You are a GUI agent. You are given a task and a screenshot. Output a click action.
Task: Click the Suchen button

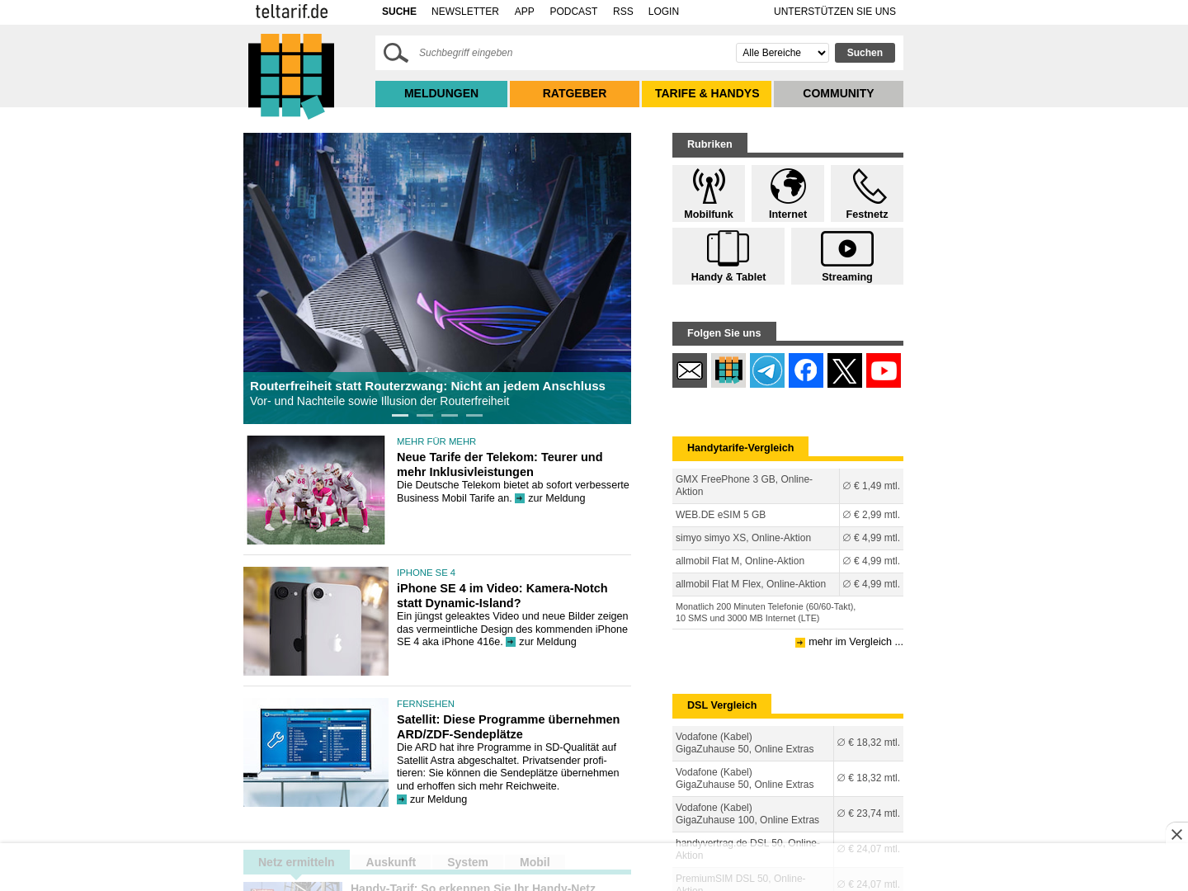(x=865, y=53)
